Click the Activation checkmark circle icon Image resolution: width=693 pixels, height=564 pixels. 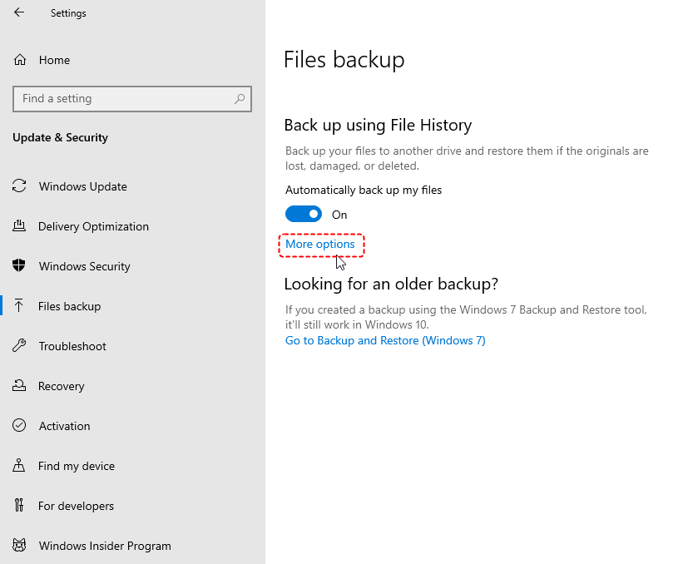pos(19,425)
